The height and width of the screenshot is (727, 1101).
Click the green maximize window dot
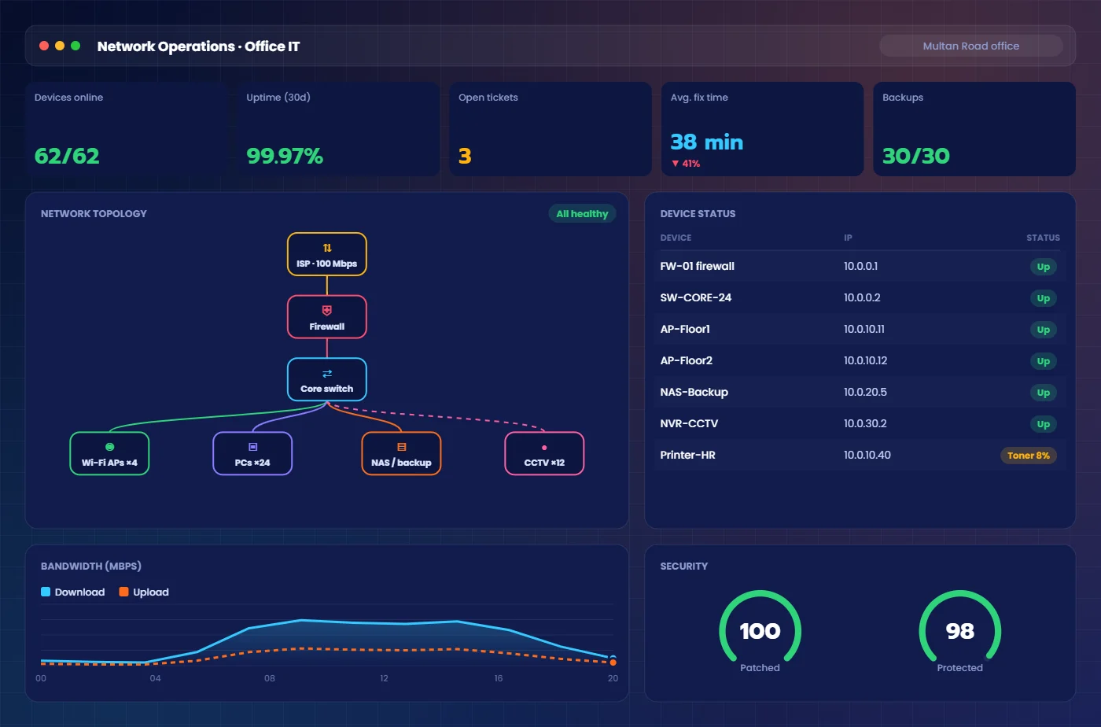(x=75, y=46)
